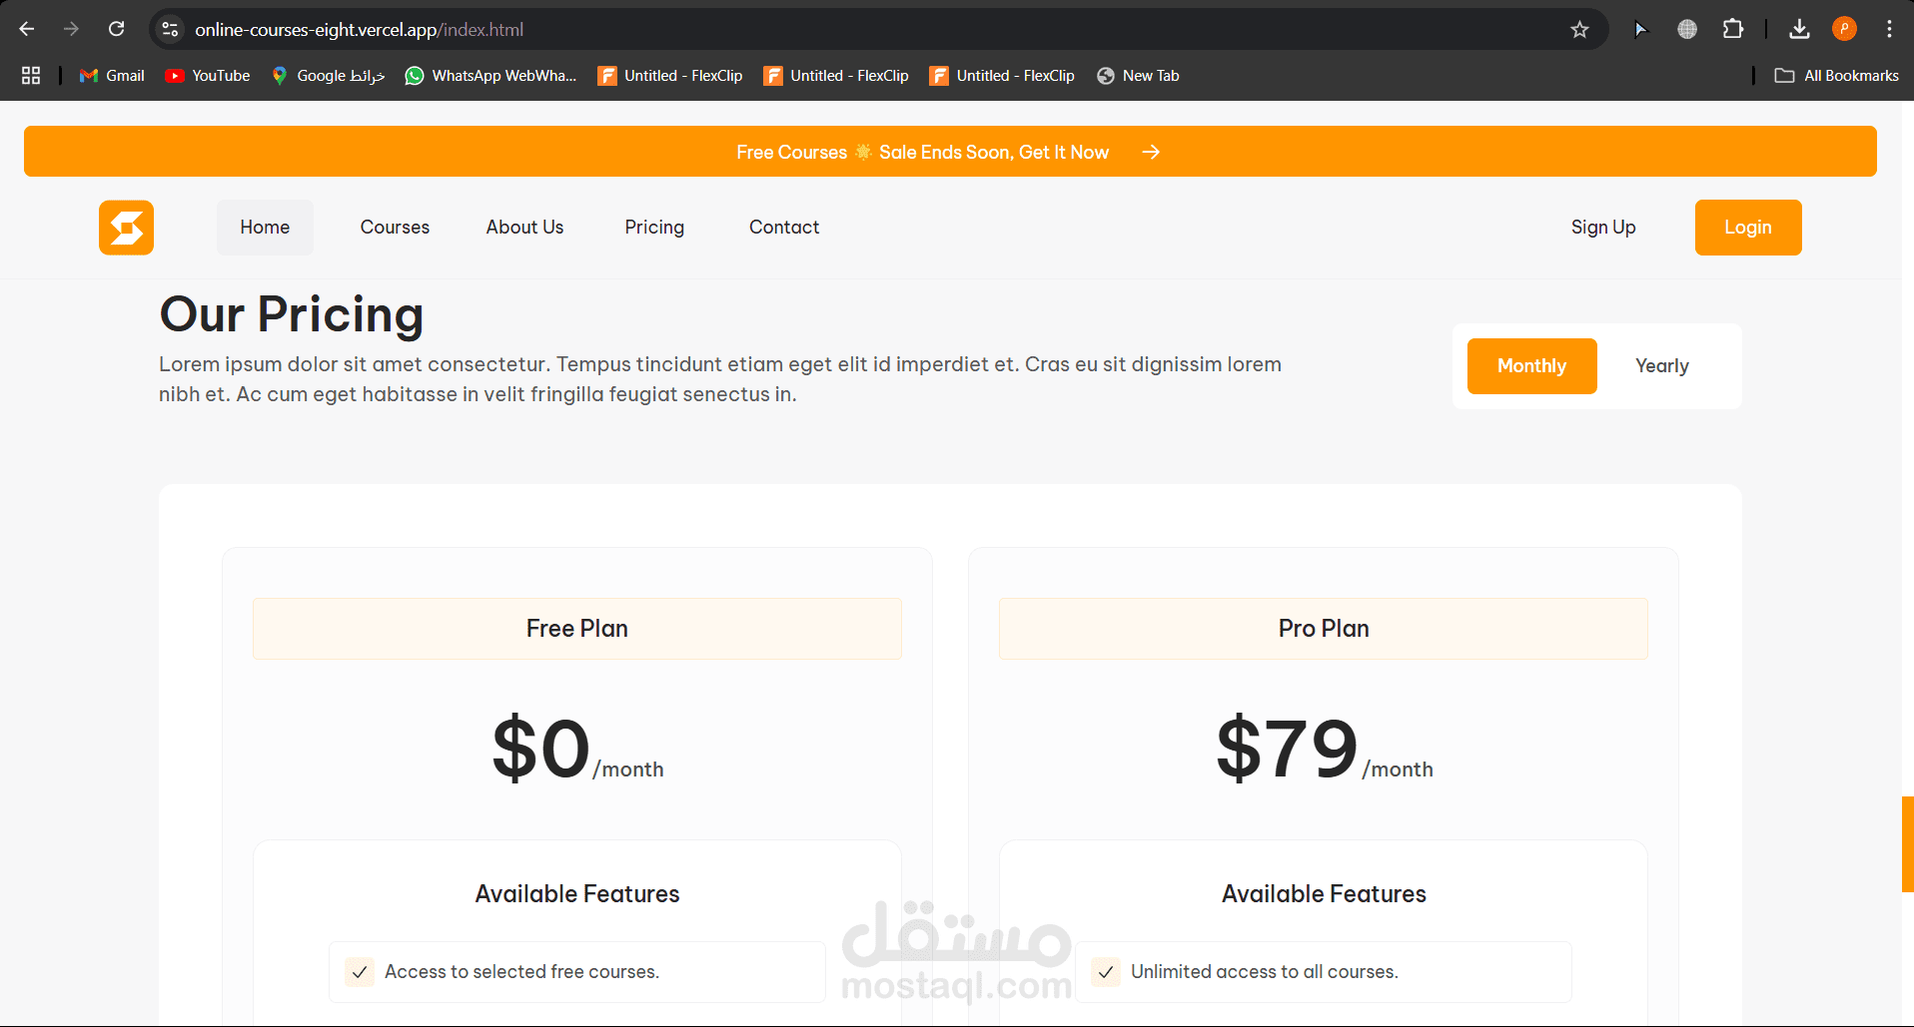Image resolution: width=1914 pixels, height=1027 pixels.
Task: Click 'Unlimited access to all courses.' text
Action: (x=1265, y=972)
